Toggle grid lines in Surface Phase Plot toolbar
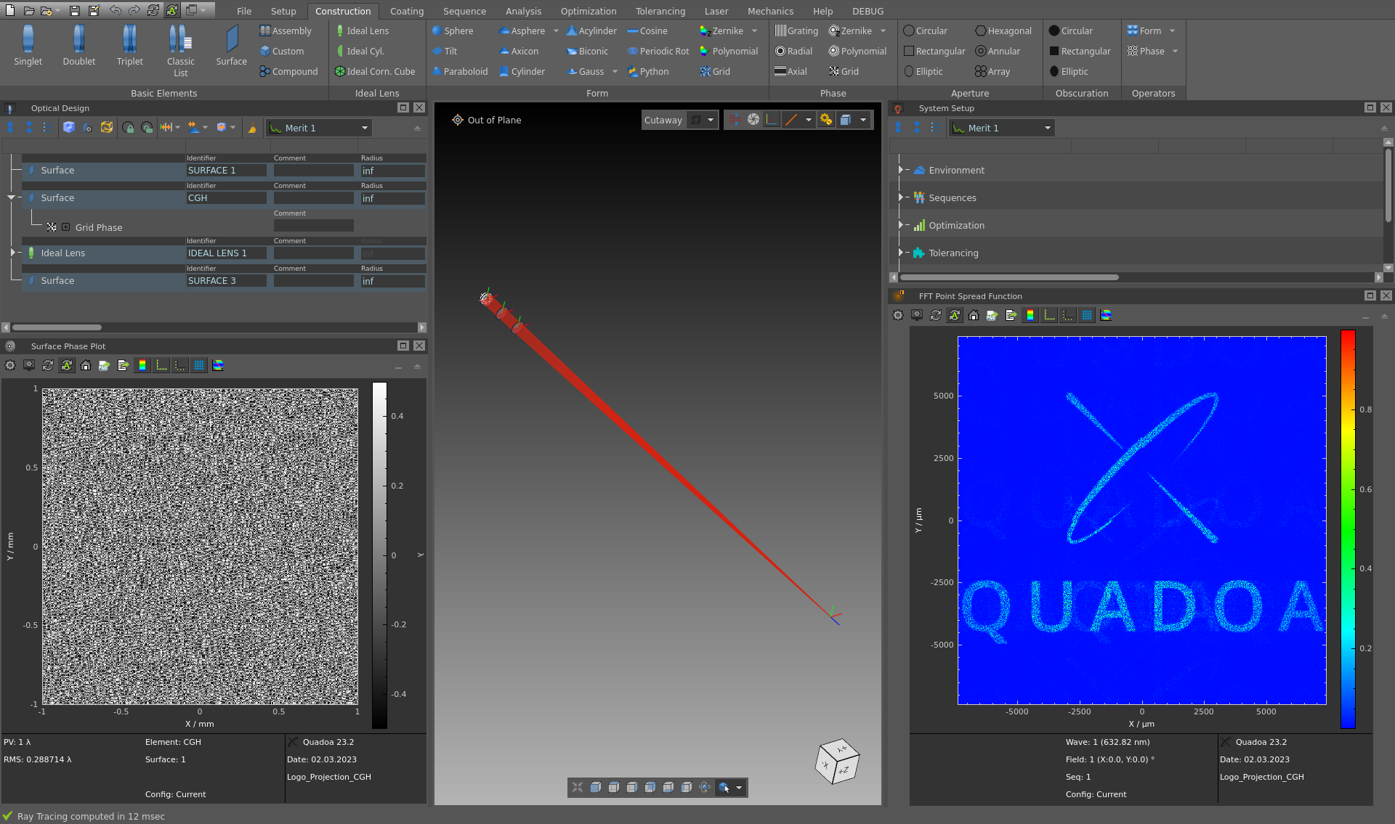Screen dimensions: 1395x824 click(199, 365)
